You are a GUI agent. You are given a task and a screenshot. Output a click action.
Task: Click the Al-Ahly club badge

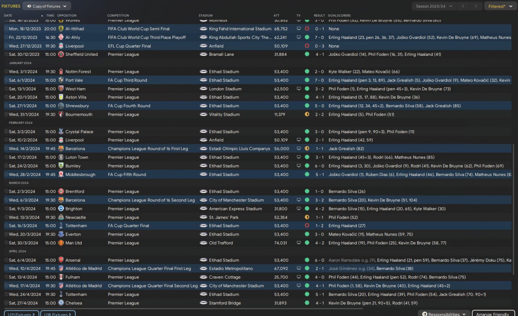click(x=61, y=37)
